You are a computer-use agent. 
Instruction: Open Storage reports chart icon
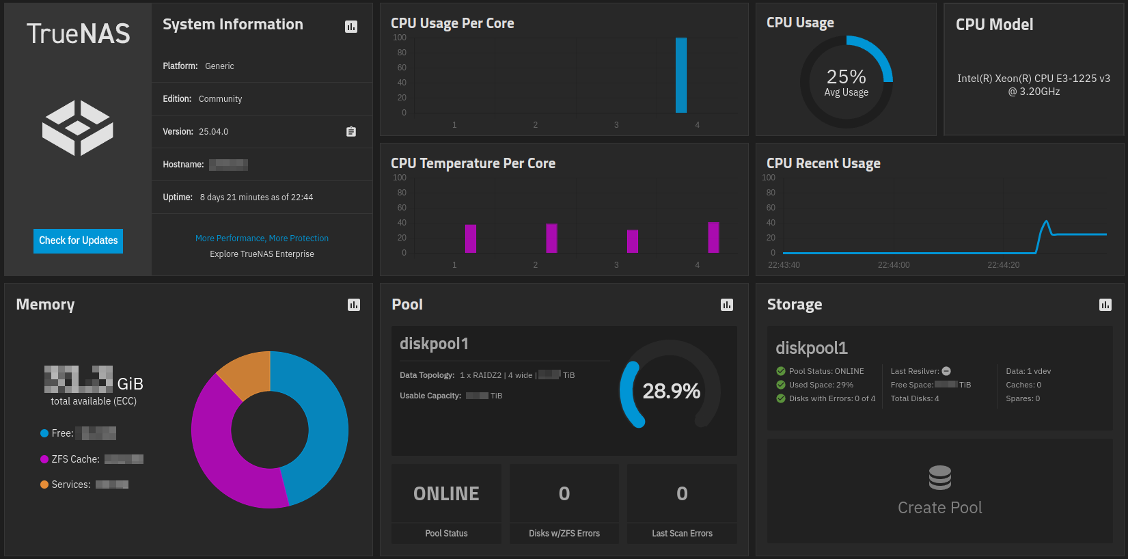1105,305
